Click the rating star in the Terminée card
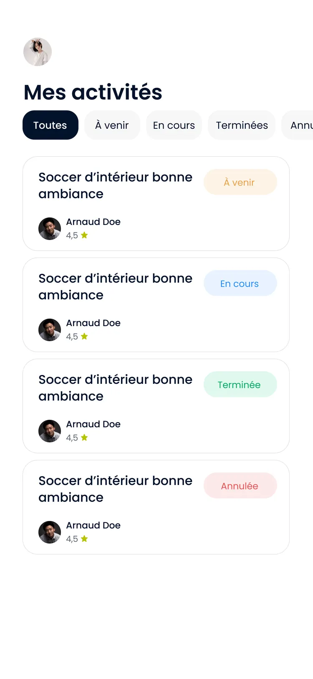This screenshot has width=313, height=679. point(84,437)
